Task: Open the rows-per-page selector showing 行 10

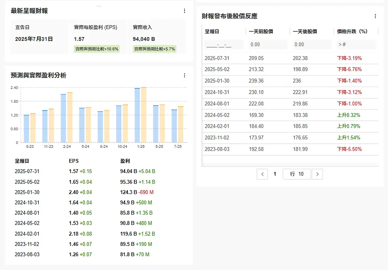Action: pos(297,174)
